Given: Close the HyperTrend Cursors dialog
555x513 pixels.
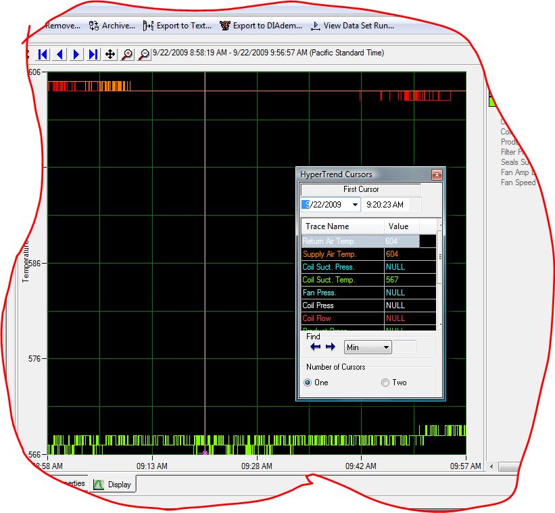Looking at the screenshot, I should coord(437,174).
